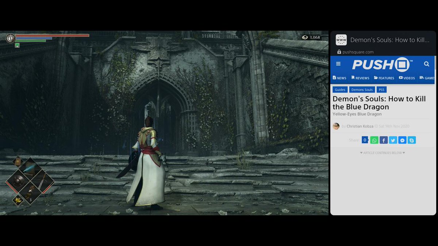
Task: Click the Demons Souls tag button
Action: tap(362, 90)
